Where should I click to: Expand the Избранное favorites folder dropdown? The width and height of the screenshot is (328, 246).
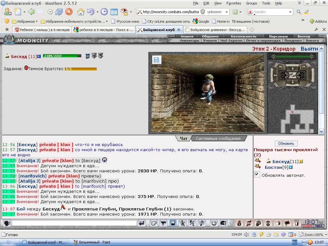(x=37, y=21)
